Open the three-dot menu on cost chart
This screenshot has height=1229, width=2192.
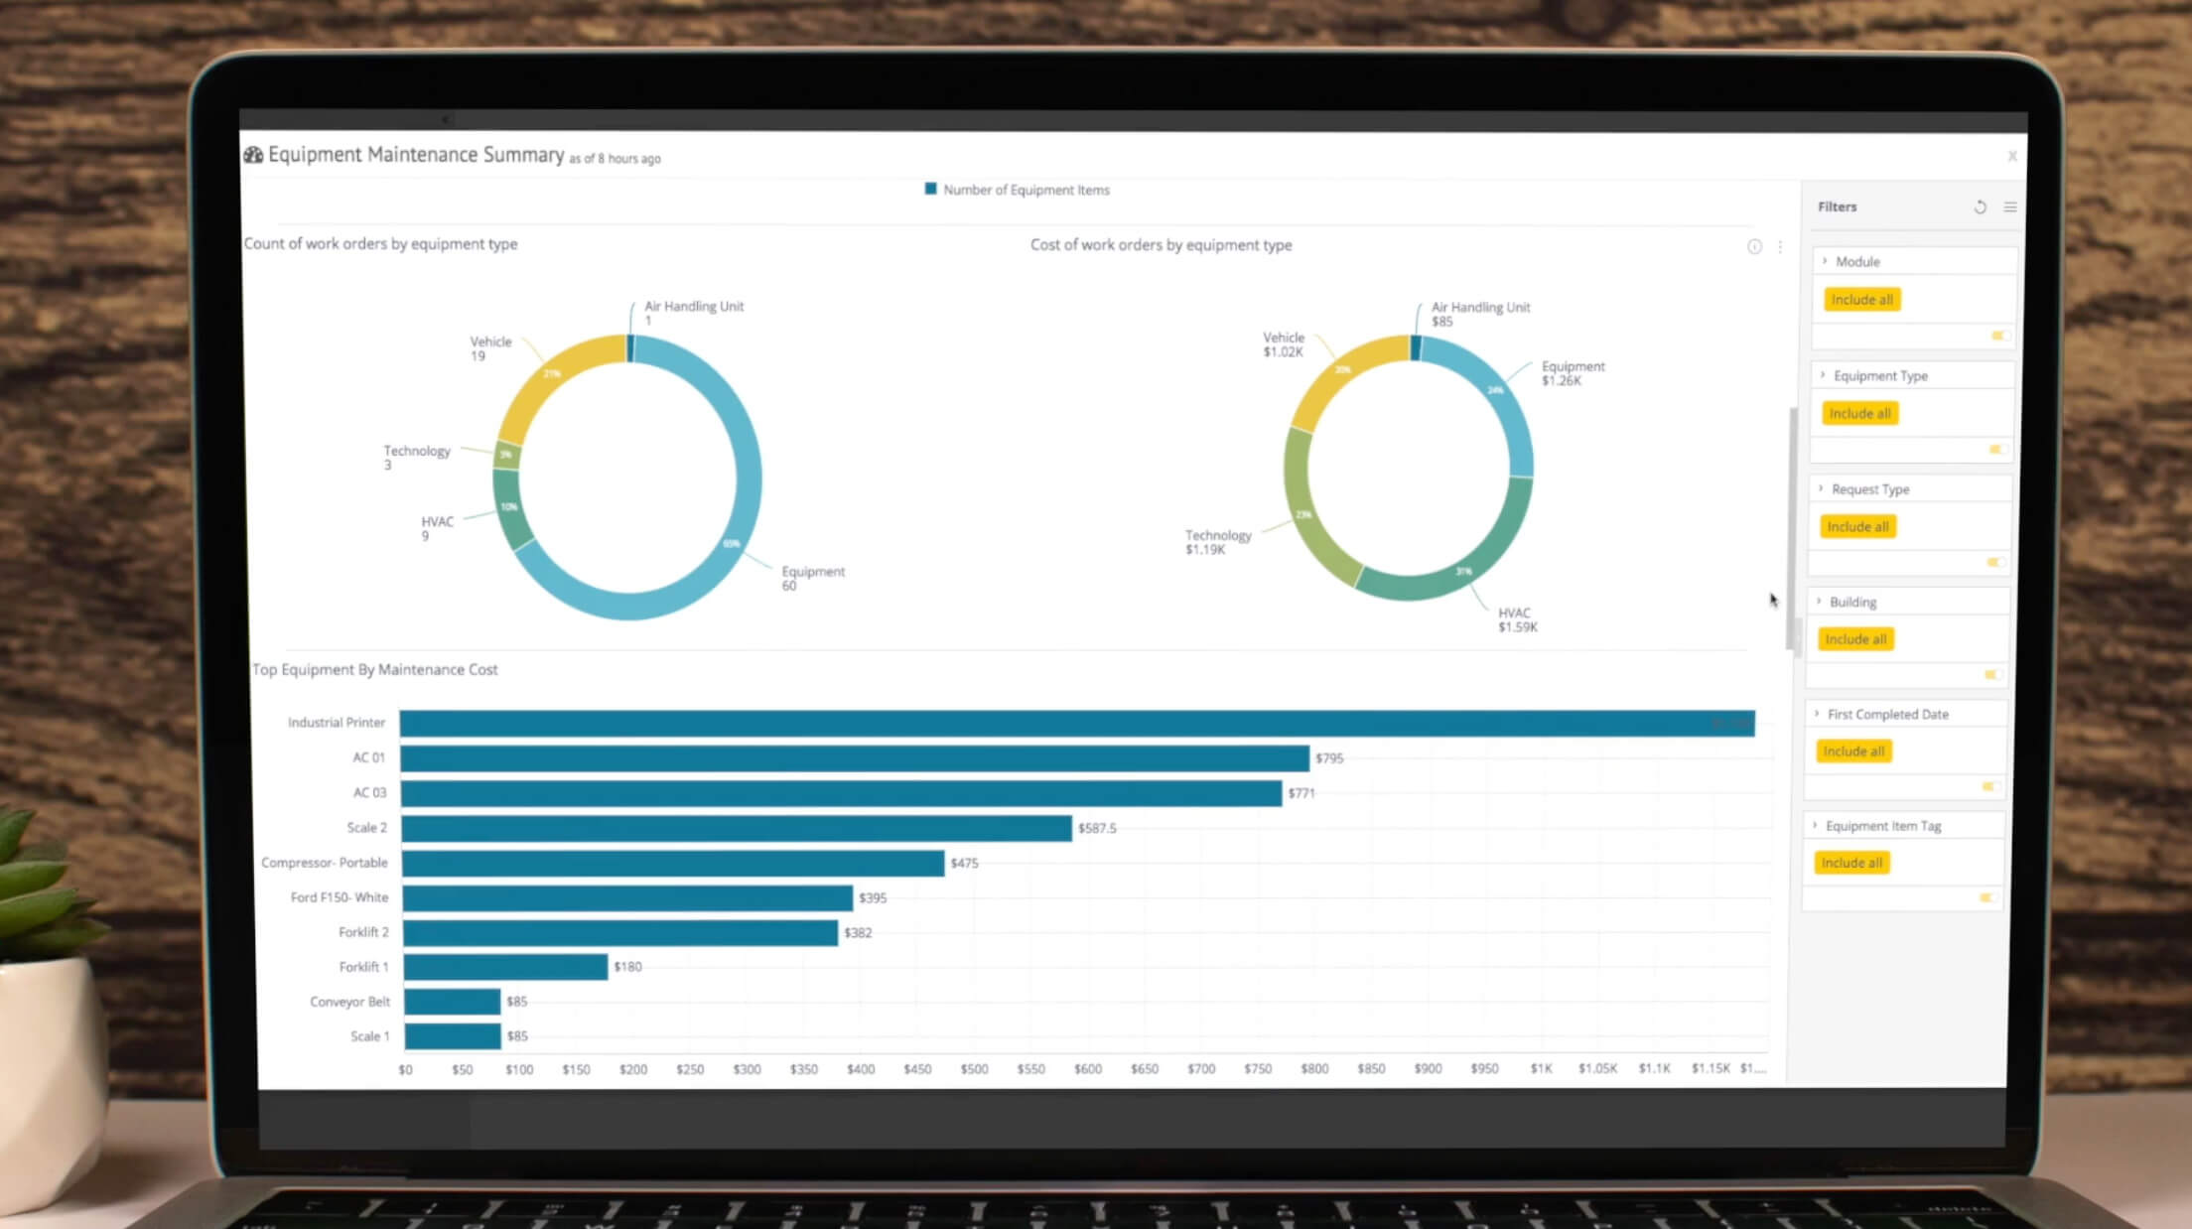click(x=1779, y=247)
